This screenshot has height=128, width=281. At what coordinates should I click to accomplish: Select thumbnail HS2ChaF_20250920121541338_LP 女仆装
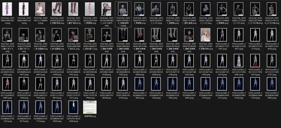click(271, 9)
